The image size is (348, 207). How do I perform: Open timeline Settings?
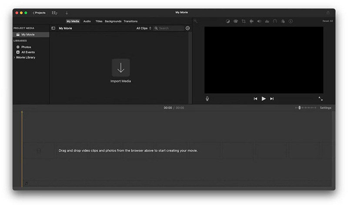325,108
